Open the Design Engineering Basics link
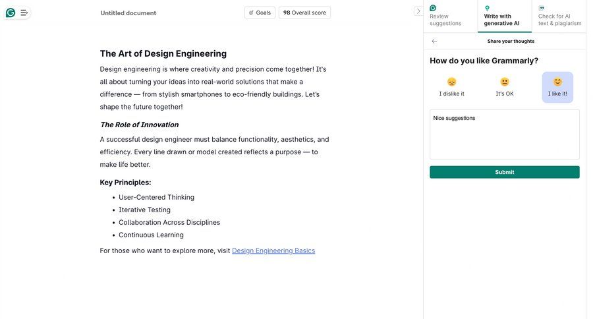Image resolution: width=593 pixels, height=319 pixels. point(273,250)
